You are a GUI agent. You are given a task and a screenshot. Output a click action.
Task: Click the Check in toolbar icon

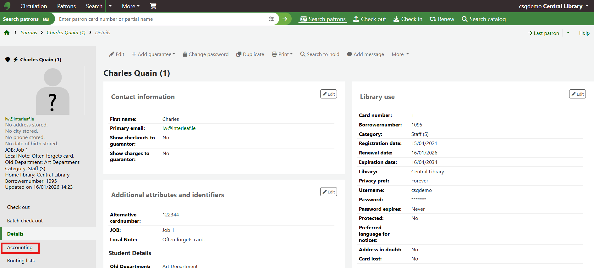coord(396,19)
